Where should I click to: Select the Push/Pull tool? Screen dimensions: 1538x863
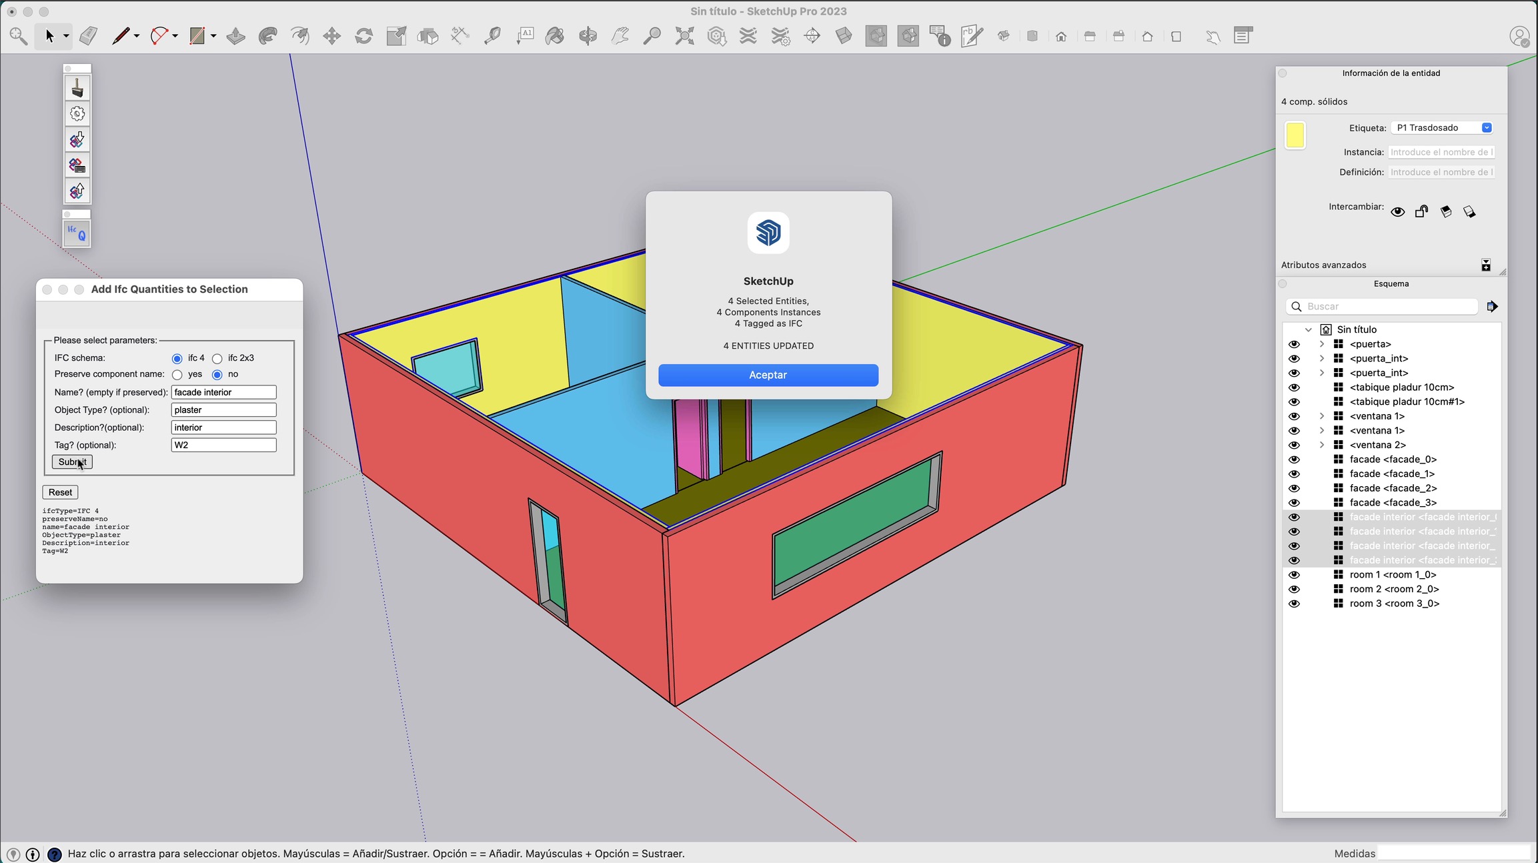tap(236, 35)
